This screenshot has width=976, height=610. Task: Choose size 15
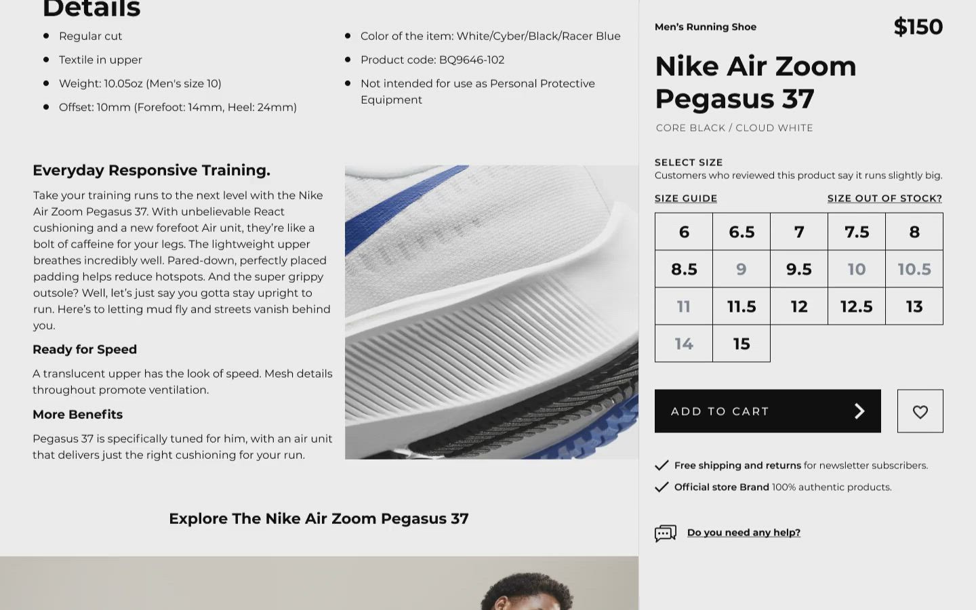click(741, 344)
